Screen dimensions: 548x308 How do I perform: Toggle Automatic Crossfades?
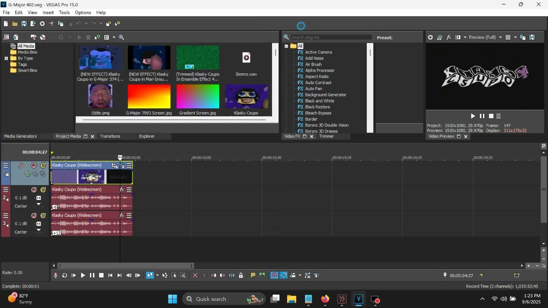click(283, 275)
